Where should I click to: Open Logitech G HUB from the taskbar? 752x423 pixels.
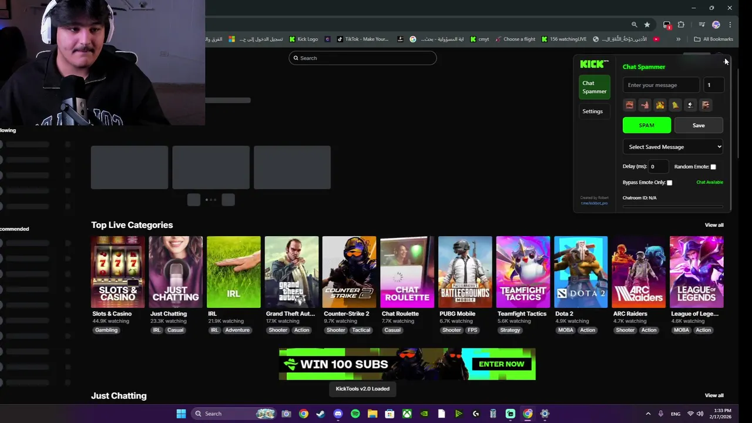coord(476,414)
